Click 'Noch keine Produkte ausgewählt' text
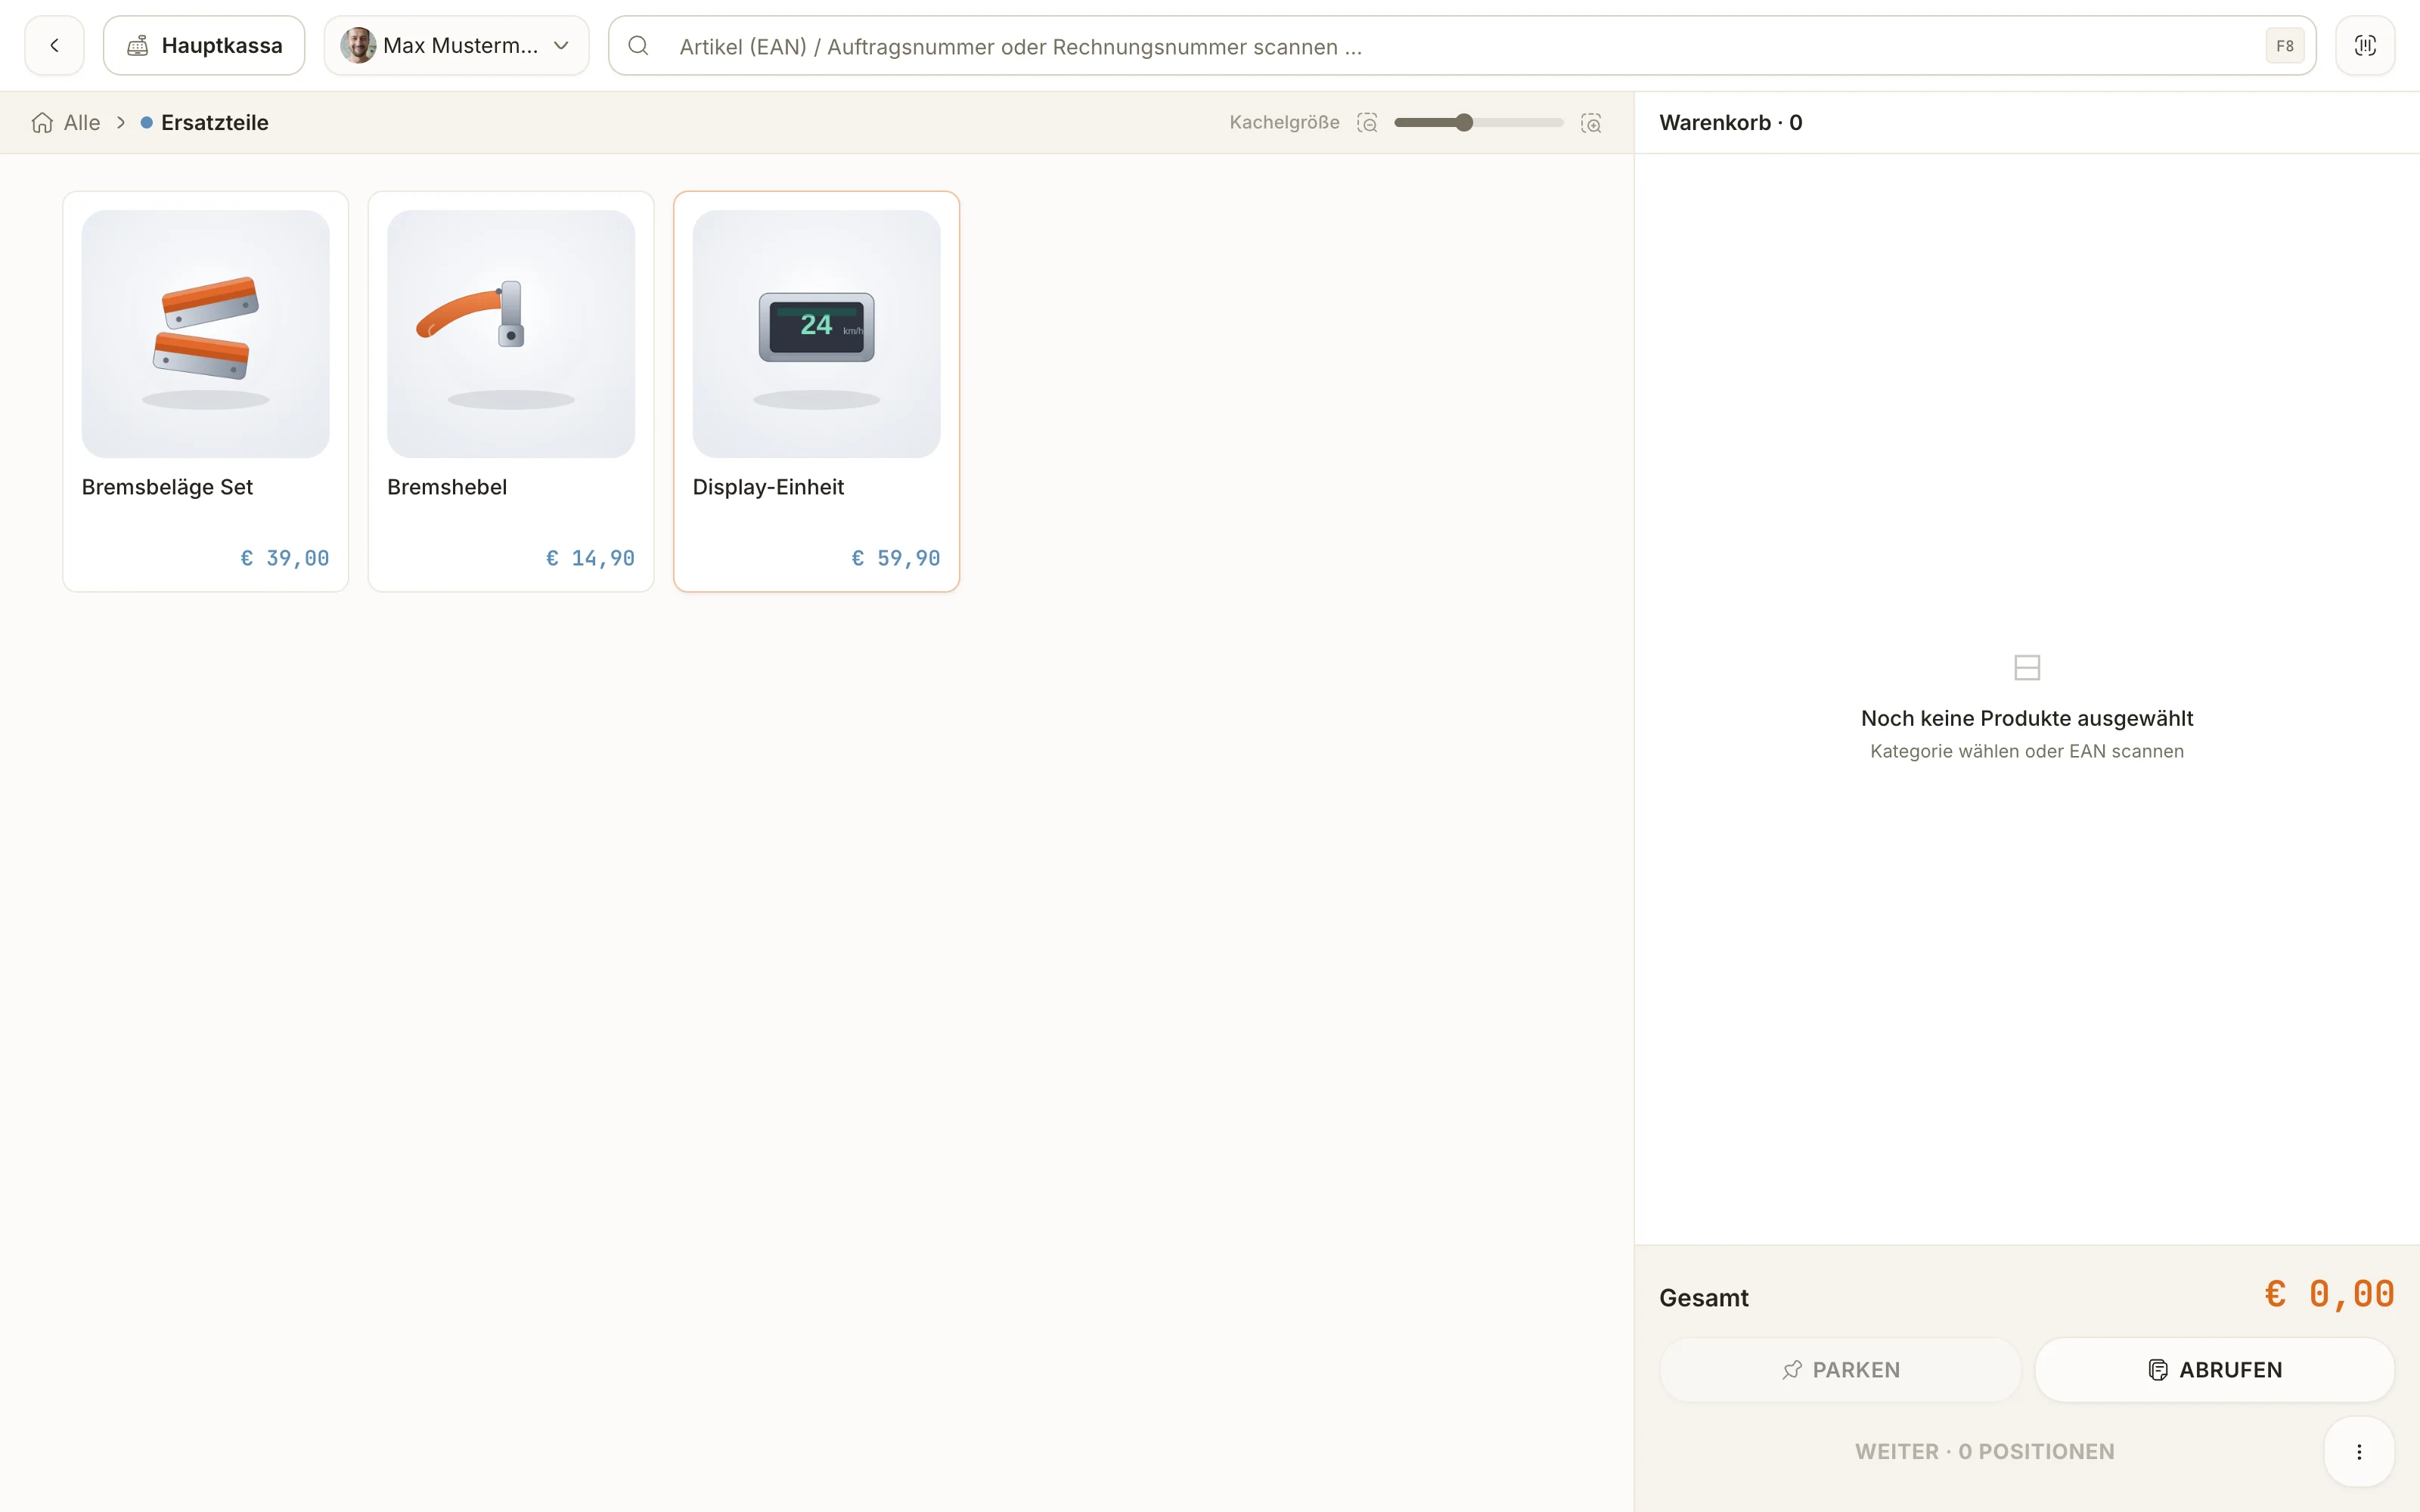2420x1512 pixels. tap(2027, 718)
